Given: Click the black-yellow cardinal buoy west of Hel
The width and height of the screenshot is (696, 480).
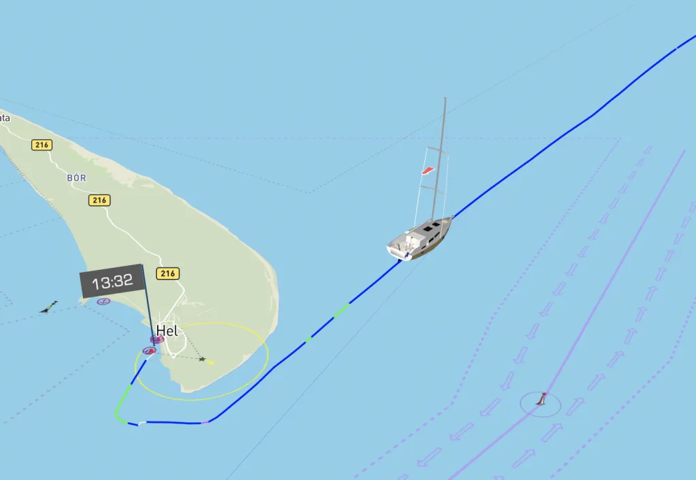Looking at the screenshot, I should [x=48, y=307].
